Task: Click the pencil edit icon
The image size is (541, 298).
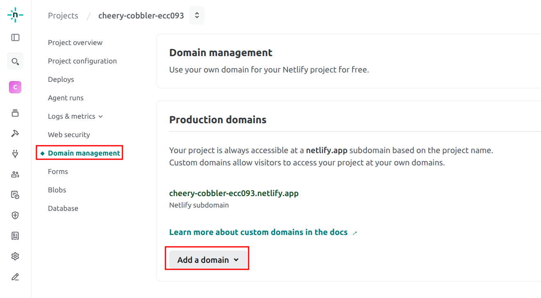Action: point(15,277)
